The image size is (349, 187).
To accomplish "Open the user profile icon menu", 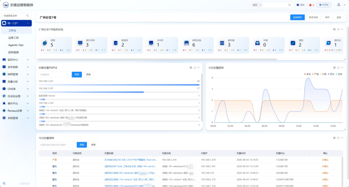I will click(x=339, y=5).
